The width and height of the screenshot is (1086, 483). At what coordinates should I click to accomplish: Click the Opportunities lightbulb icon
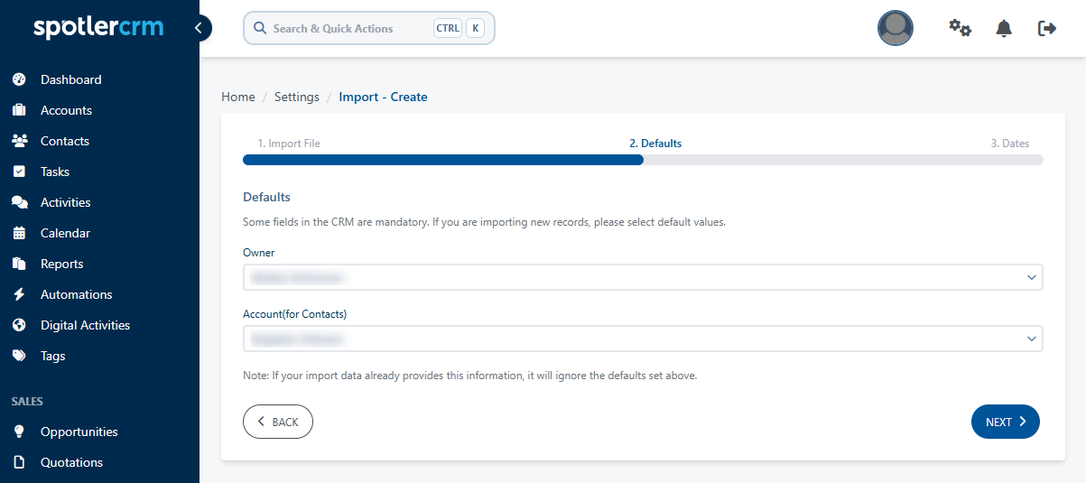point(19,432)
